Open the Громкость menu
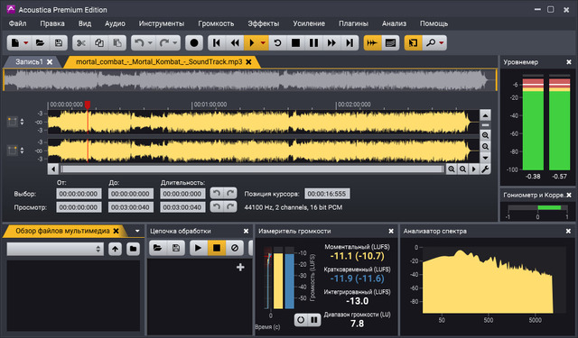The width and height of the screenshot is (578, 338). pos(216,23)
